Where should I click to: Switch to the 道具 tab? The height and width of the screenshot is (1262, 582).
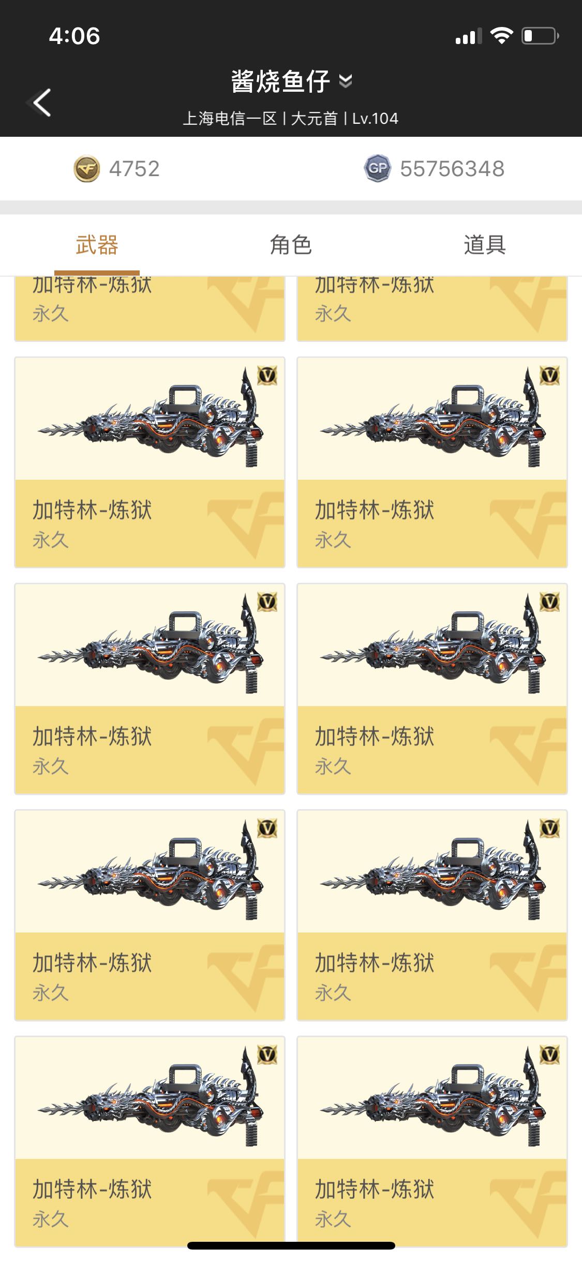pyautogui.click(x=485, y=245)
